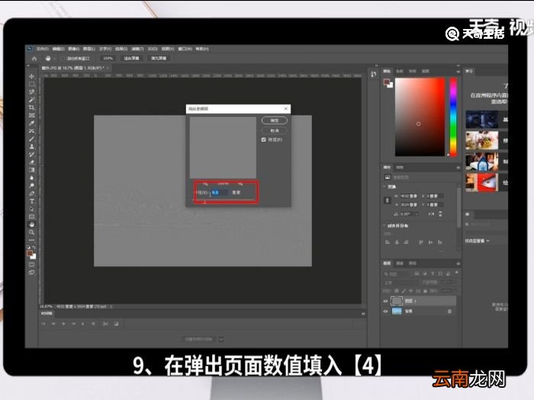Screen dimensions: 534x400
Task: Select the Eyedropper tool
Action: (31, 123)
